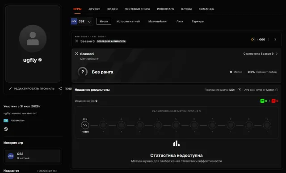The width and height of the screenshot is (286, 173).
Task: Click the green W wins badge
Action: click(262, 101)
